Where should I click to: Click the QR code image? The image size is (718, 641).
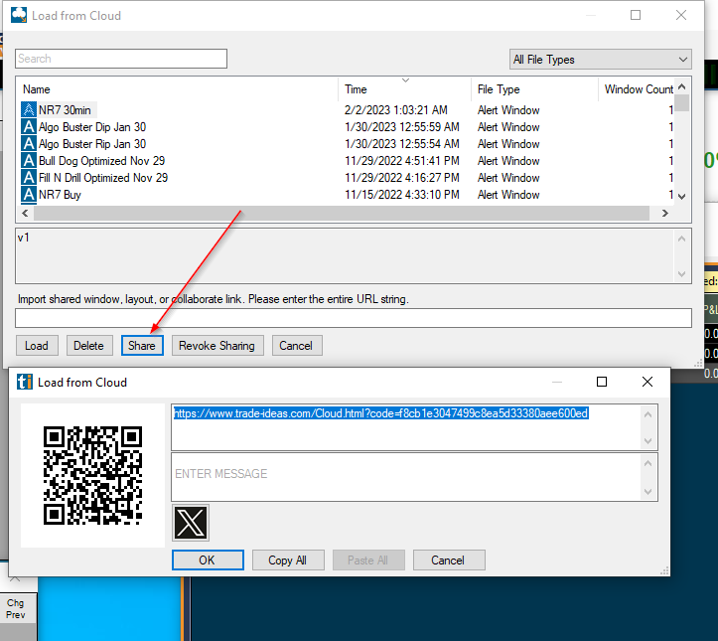(x=92, y=475)
